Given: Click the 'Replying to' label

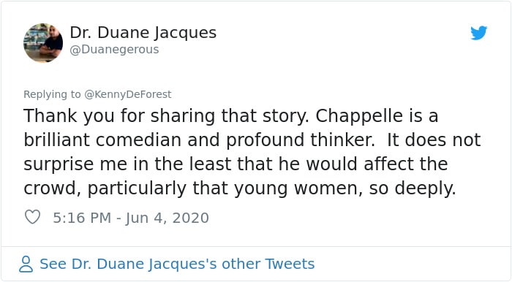Looking at the screenshot, I should tap(52, 94).
